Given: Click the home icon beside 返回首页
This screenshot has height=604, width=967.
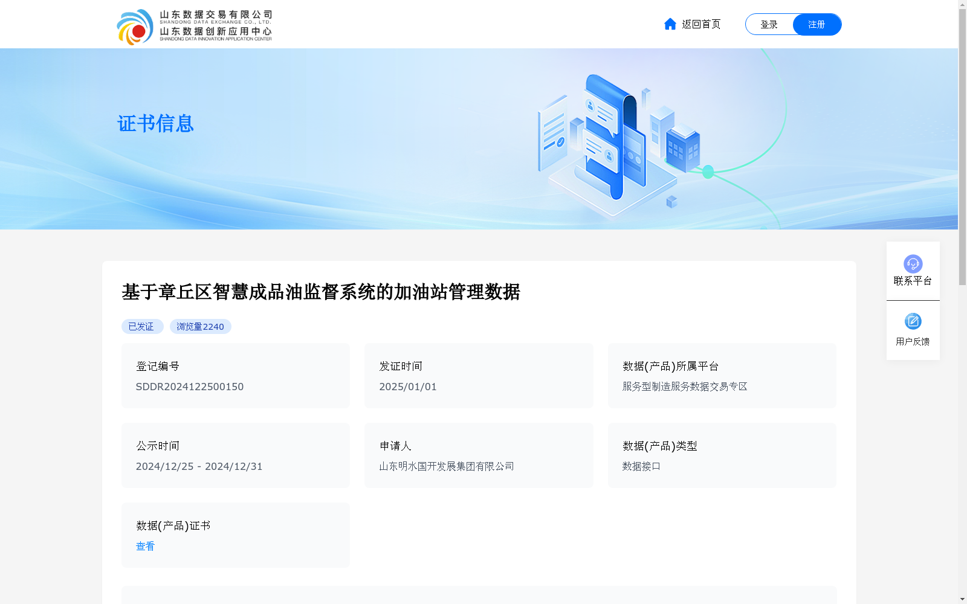Looking at the screenshot, I should 670,24.
